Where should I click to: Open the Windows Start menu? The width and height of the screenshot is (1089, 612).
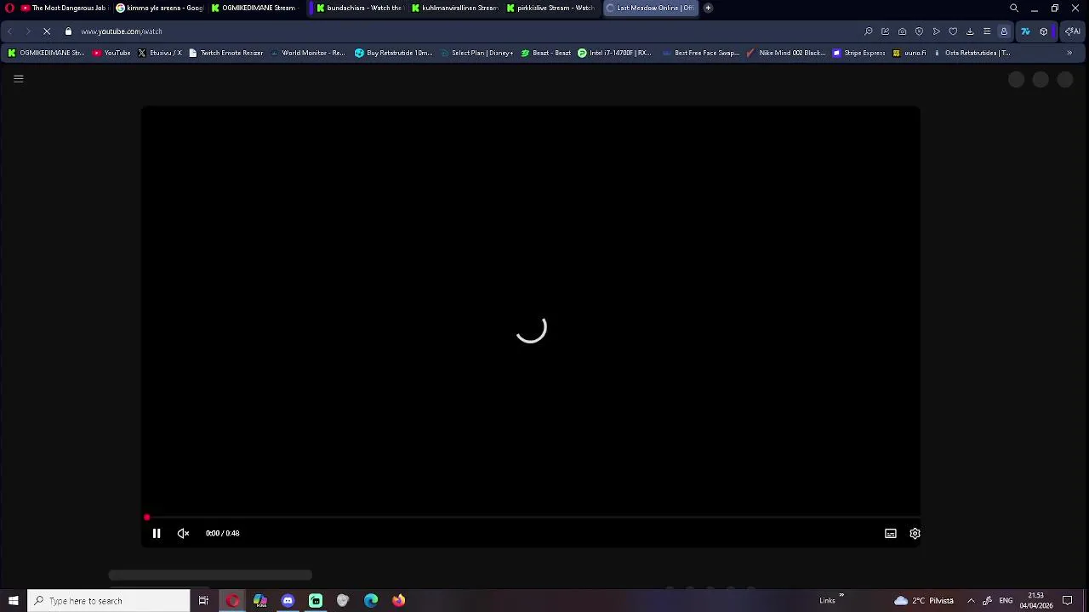pyautogui.click(x=13, y=601)
